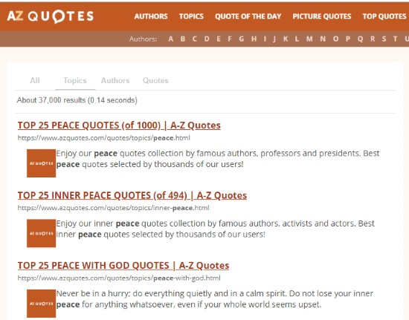Click snippet 'Never be in a hurry'
This screenshot has width=409, height=320.
[x=215, y=299]
